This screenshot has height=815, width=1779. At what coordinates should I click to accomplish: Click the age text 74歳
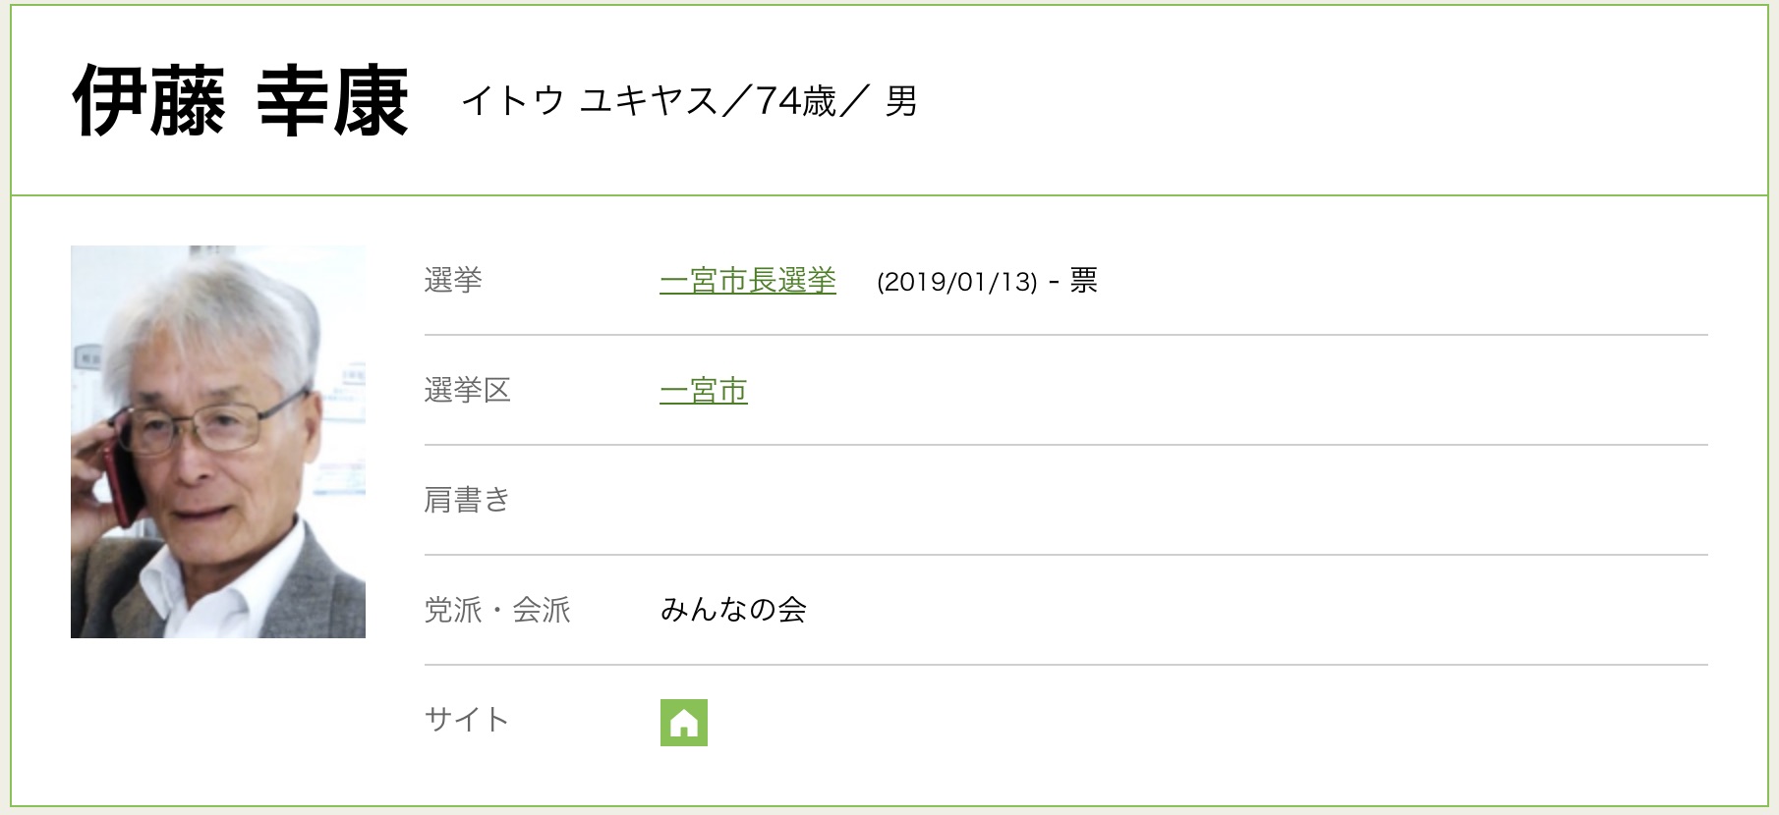[796, 101]
